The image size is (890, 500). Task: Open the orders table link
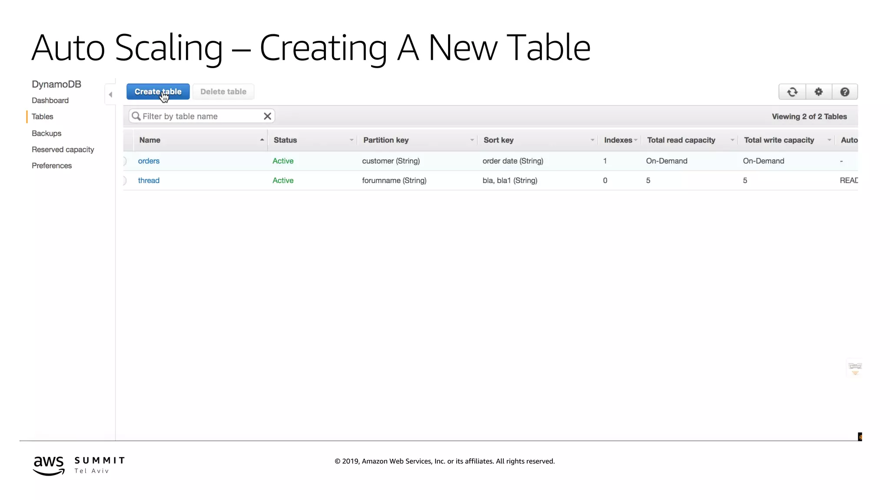click(149, 161)
